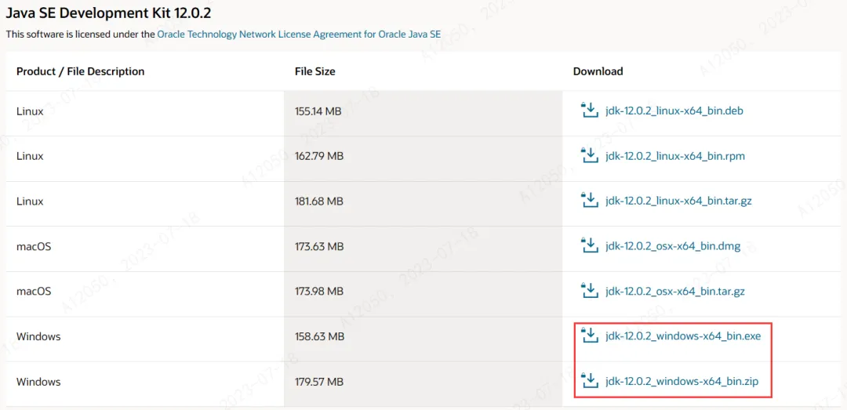The image size is (847, 410).
Task: Click Linux label in the 155.14 MB row
Action: [30, 111]
